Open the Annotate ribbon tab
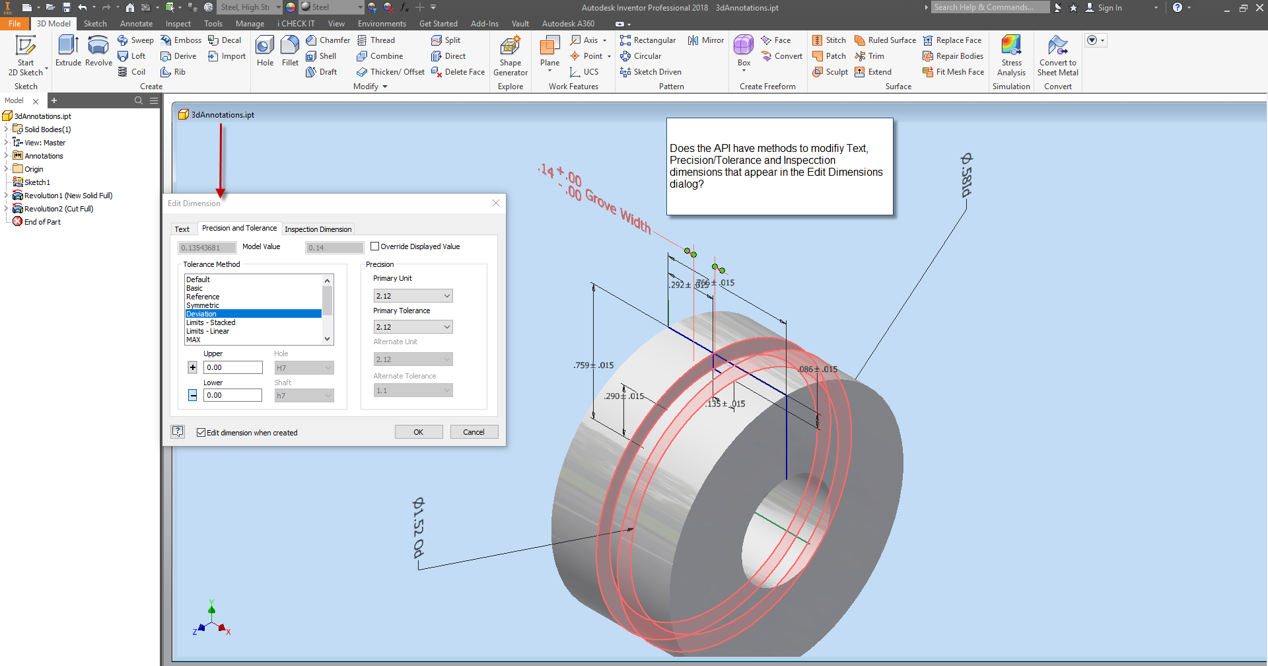Viewport: 1268px width, 666px height. (136, 23)
